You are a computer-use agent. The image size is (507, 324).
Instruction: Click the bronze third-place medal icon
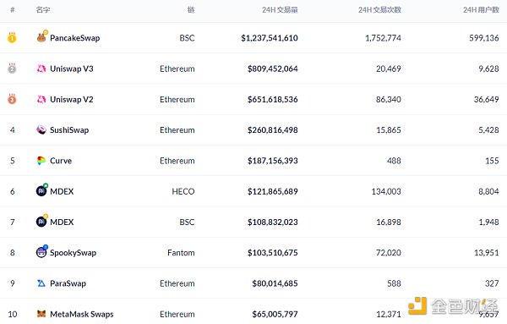coord(12,99)
